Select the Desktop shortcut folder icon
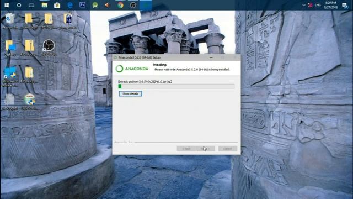Viewport: 353px width, 199px height. (x=10, y=48)
